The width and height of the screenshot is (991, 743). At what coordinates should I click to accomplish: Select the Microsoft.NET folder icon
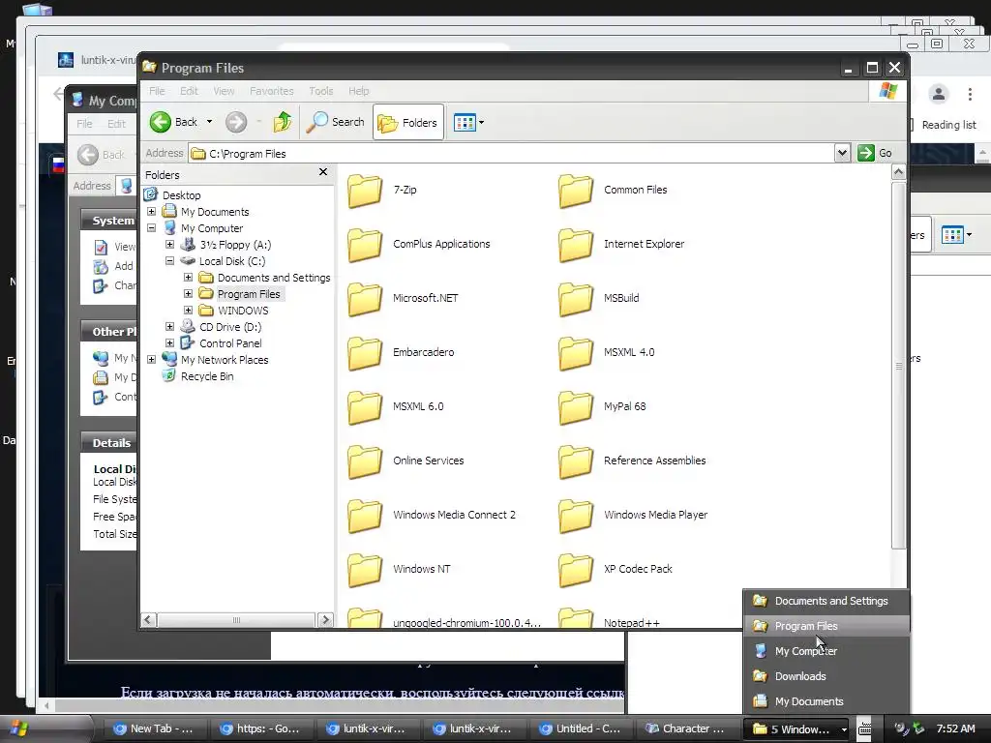pyautogui.click(x=365, y=299)
